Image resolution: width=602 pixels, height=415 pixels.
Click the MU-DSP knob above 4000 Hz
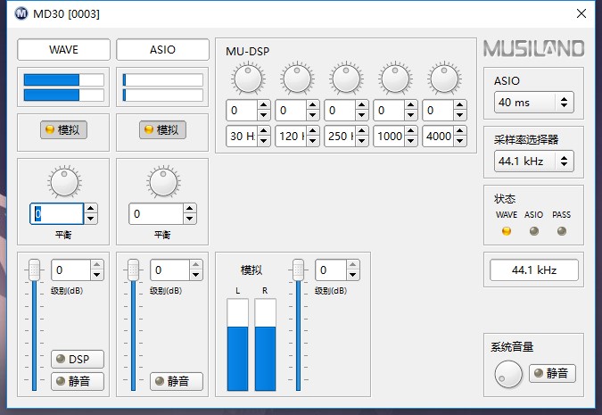(x=443, y=79)
